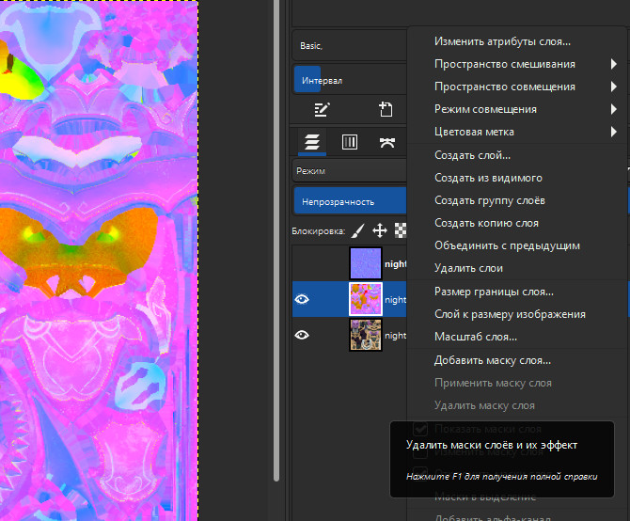Screen dimensions: 630x521
Task: Choose Масштаб слоя… menu entry
Action: pos(517,337)
